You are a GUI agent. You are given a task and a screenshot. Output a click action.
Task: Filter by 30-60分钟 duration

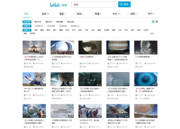click(63, 26)
